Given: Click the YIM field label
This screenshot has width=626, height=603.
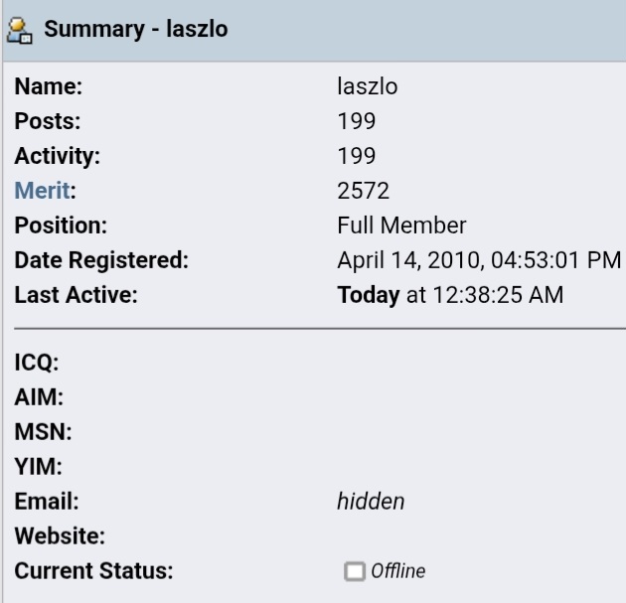Looking at the screenshot, I should click(38, 467).
